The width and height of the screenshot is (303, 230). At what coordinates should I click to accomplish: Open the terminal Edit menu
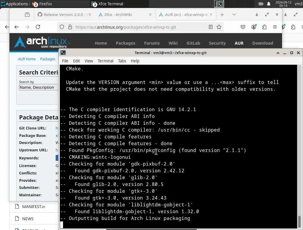pyautogui.click(x=76, y=61)
